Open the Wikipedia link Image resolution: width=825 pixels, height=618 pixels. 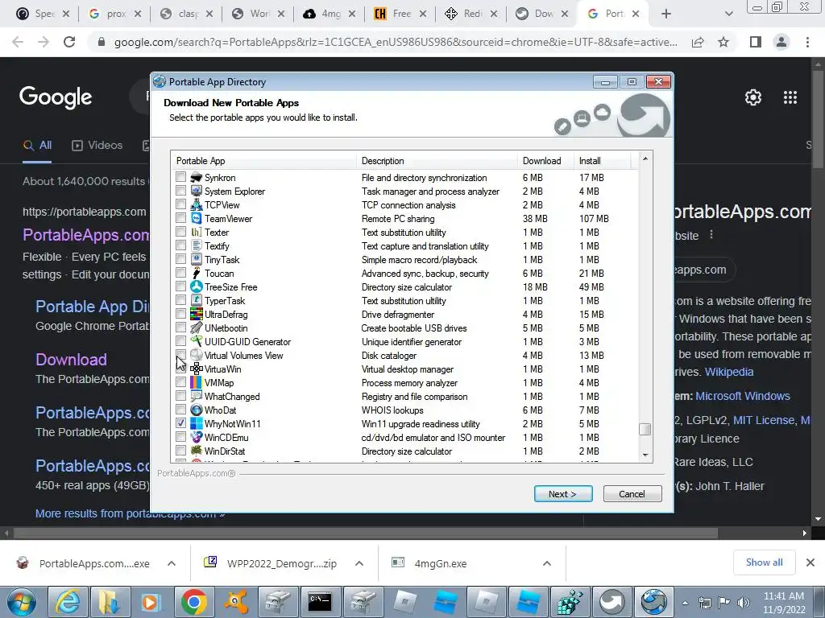click(x=728, y=372)
